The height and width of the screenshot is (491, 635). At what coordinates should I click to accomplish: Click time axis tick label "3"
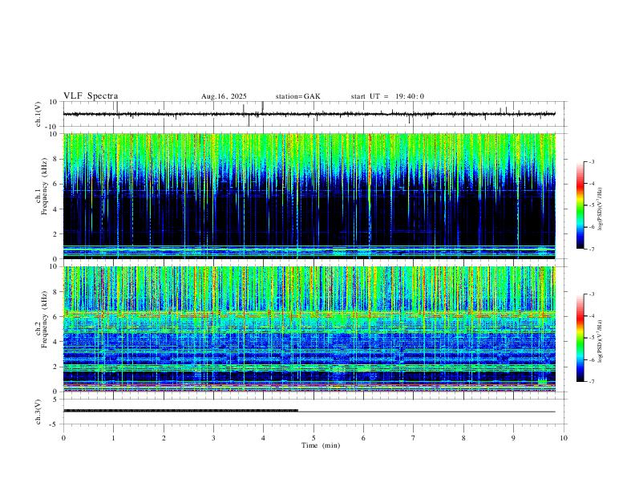pyautogui.click(x=214, y=438)
